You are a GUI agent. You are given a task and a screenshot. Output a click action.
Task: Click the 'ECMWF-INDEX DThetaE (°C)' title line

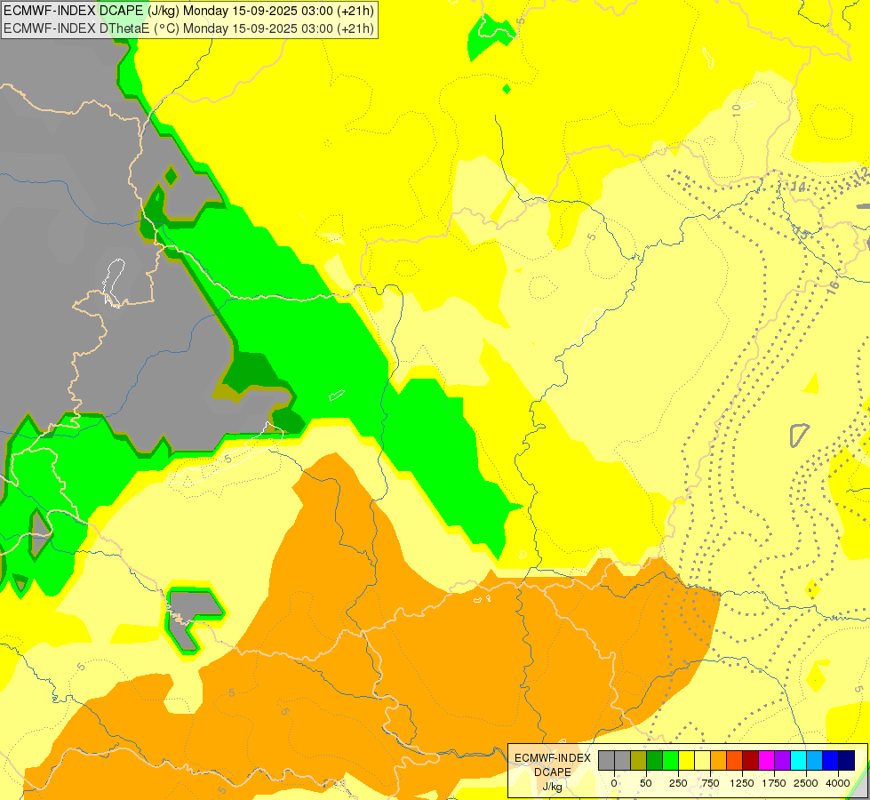(188, 28)
